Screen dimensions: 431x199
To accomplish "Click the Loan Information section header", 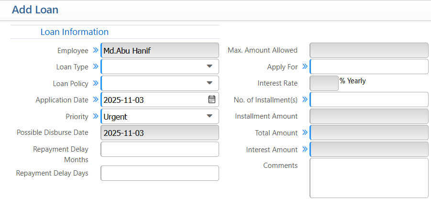I will point(75,32).
